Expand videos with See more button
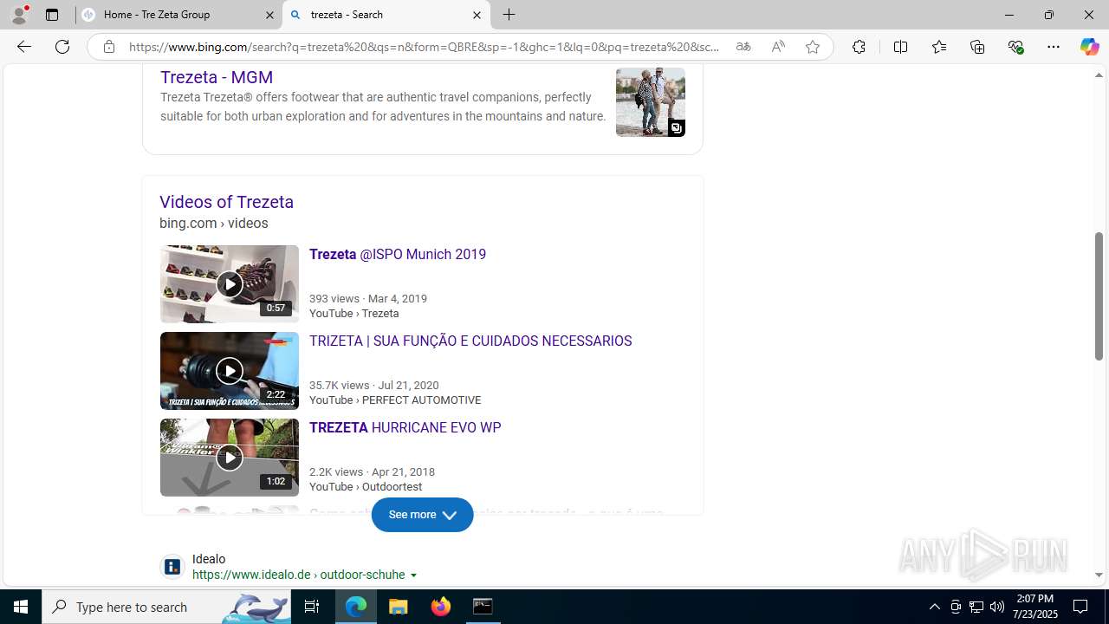 [423, 515]
